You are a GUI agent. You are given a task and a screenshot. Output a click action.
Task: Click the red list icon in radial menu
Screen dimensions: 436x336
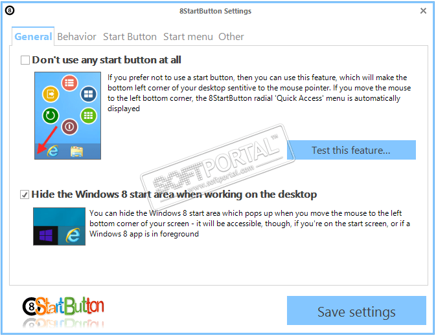[x=69, y=83]
